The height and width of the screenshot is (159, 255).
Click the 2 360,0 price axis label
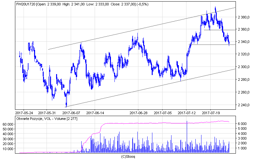[x=244, y=29]
